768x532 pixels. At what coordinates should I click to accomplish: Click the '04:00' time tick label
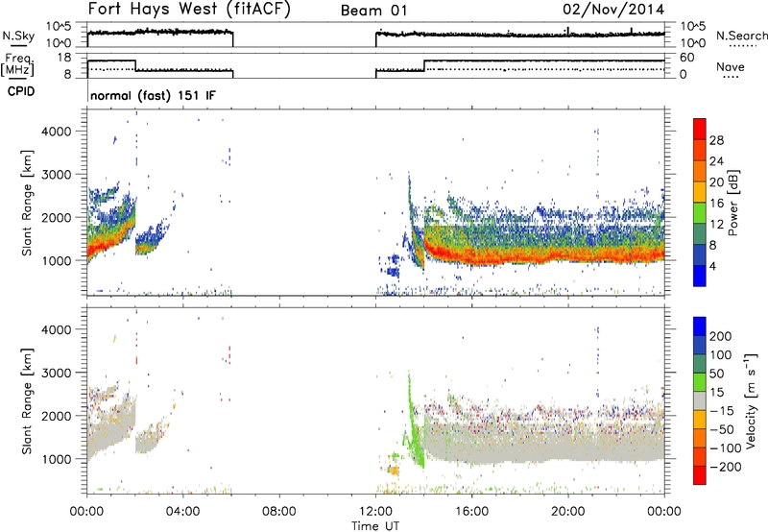point(182,512)
